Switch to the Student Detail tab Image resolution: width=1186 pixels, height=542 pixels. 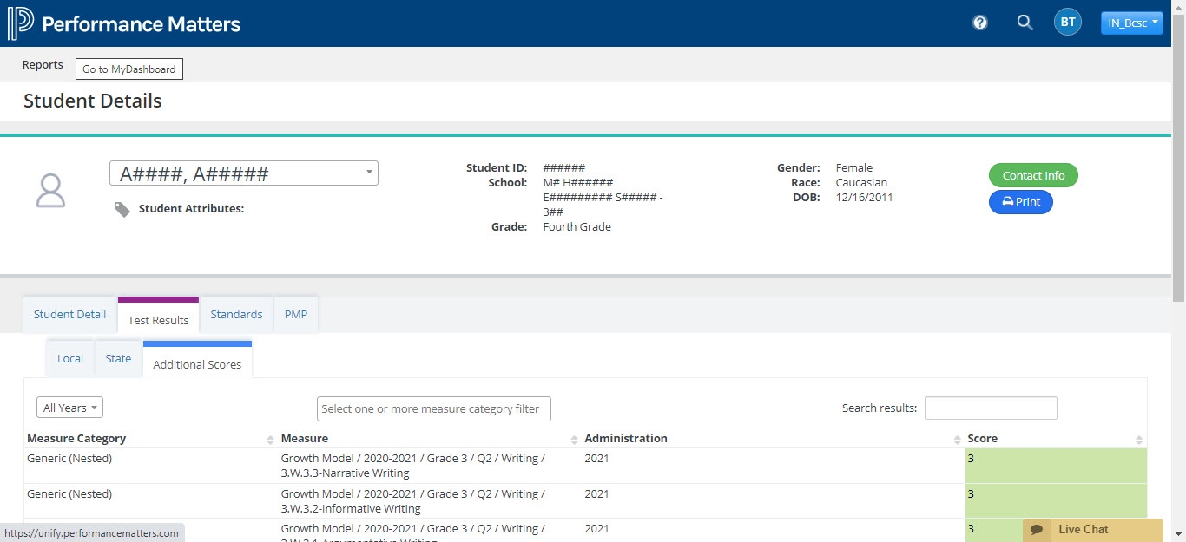pyautogui.click(x=69, y=315)
